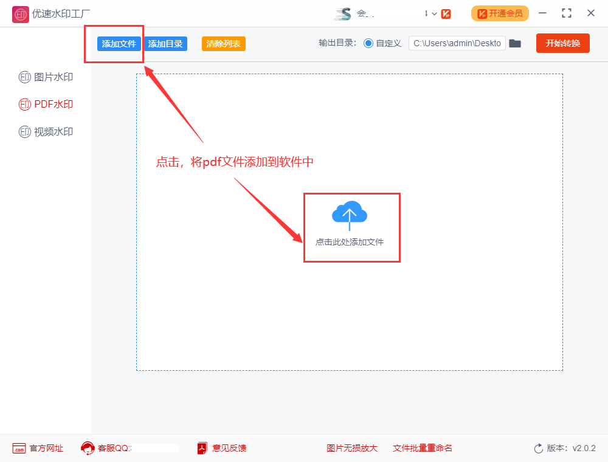This screenshot has height=462, width=608.
Task: Open 客服QQ customer service
Action: pos(88,448)
